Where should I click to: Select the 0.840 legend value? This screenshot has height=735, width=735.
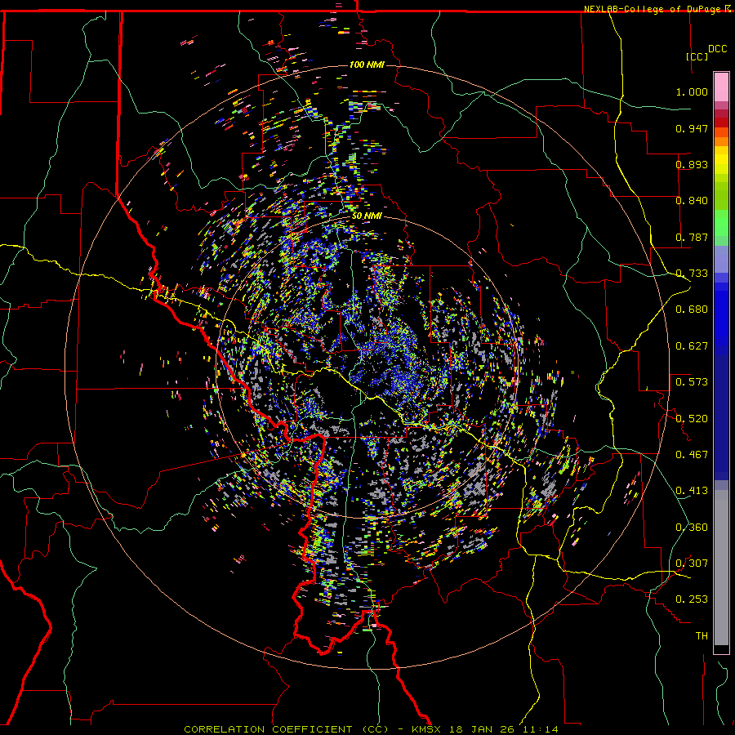[692, 201]
